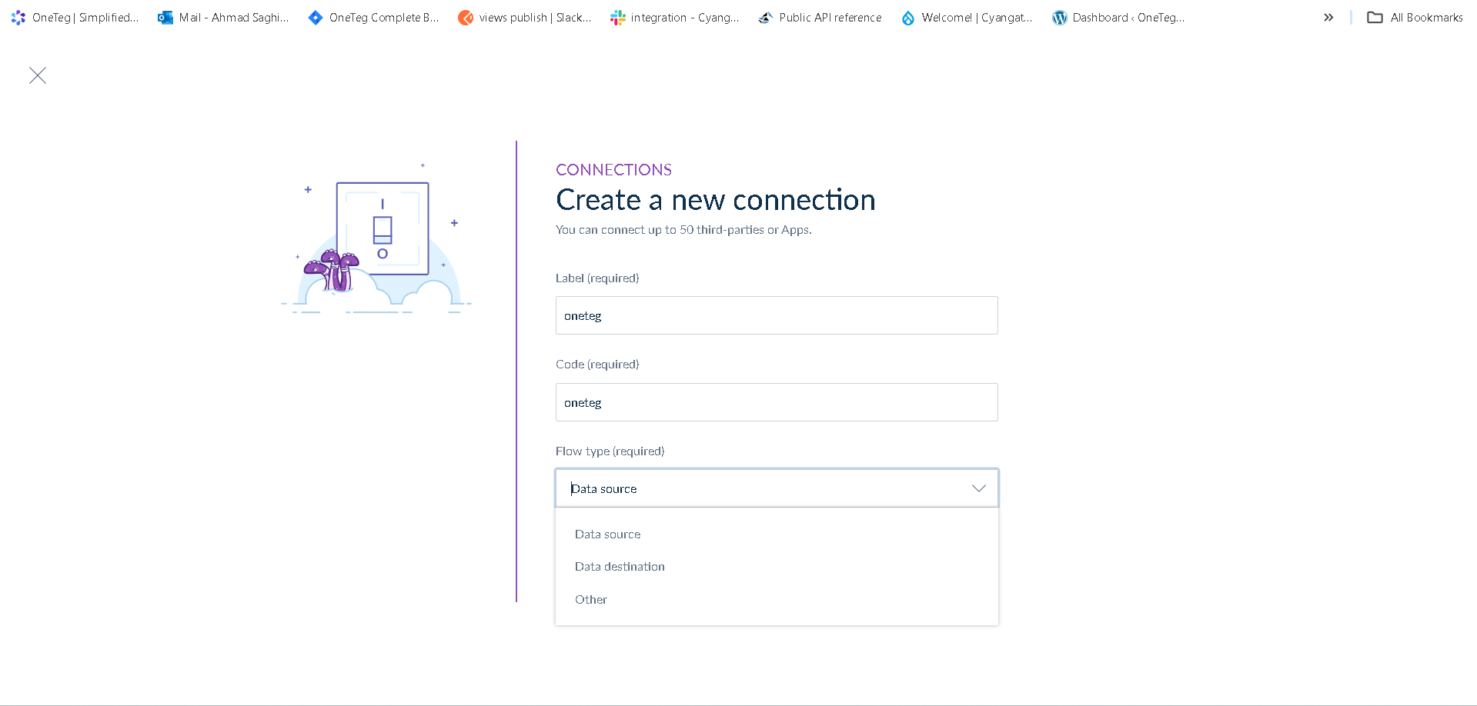Open the OneTeg Simplified bookmark icon
Screen dimensions: 1477x706
click(18, 18)
